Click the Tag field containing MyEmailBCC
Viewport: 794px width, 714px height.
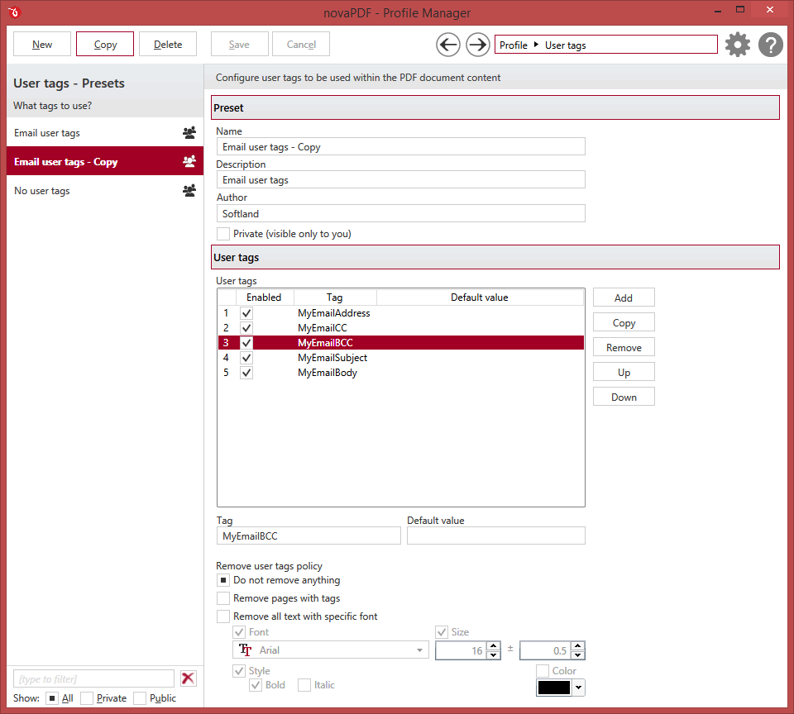(309, 535)
